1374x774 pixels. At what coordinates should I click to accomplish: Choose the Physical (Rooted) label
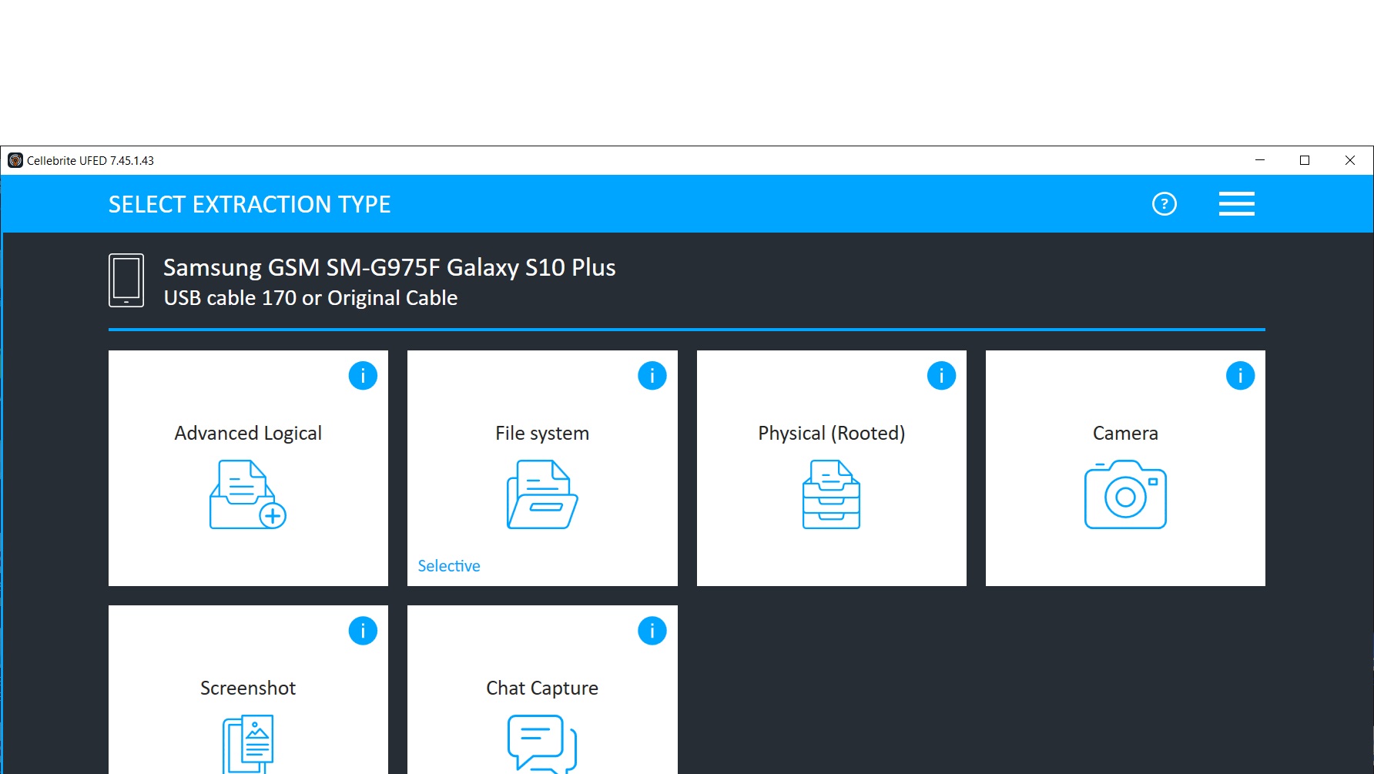(832, 434)
